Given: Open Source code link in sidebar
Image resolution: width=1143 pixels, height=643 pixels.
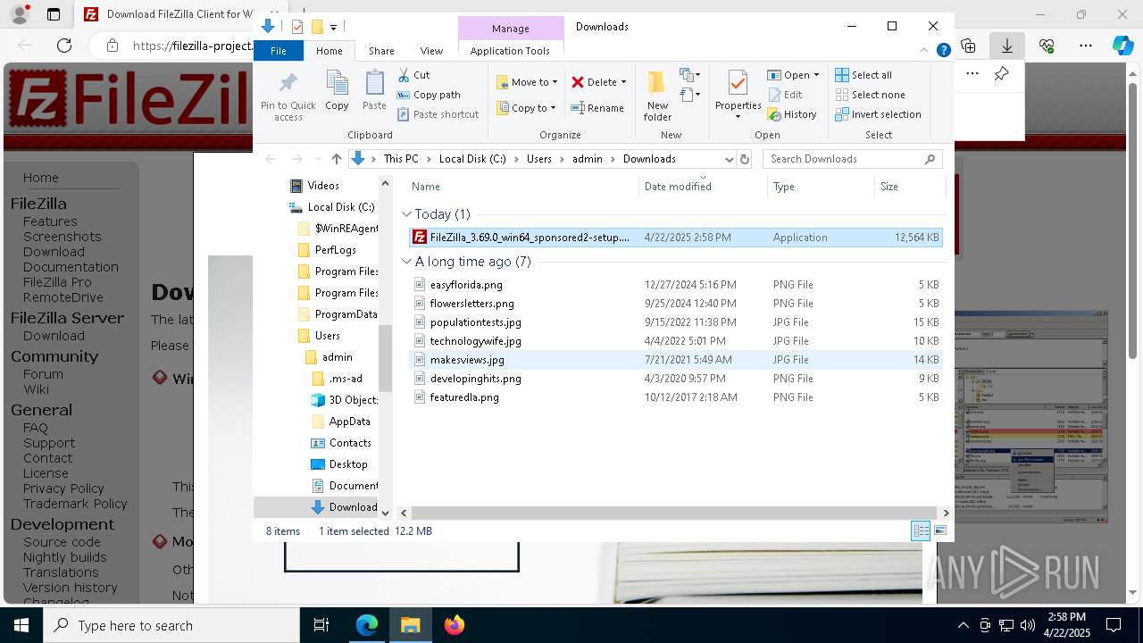Looking at the screenshot, I should 62,542.
